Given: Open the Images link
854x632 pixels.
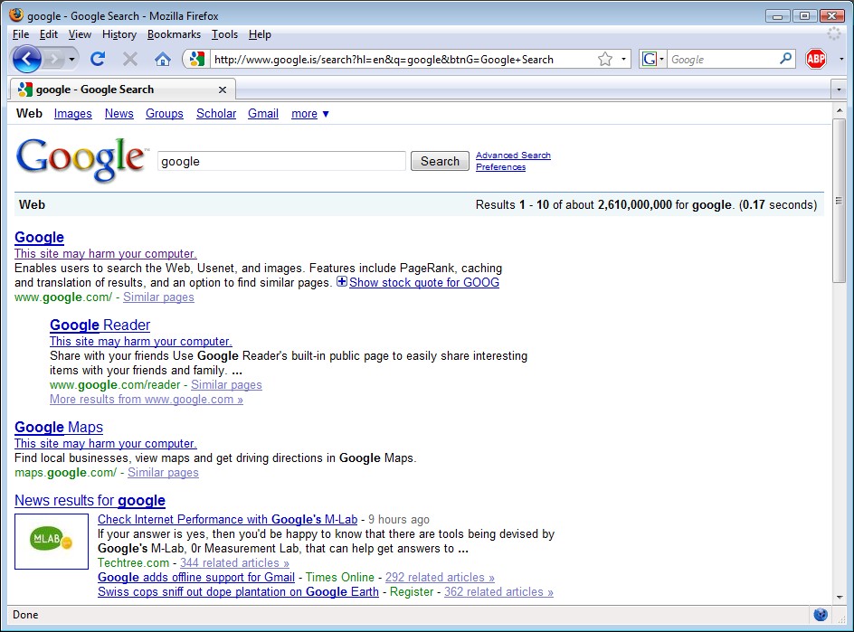Looking at the screenshot, I should 73,113.
